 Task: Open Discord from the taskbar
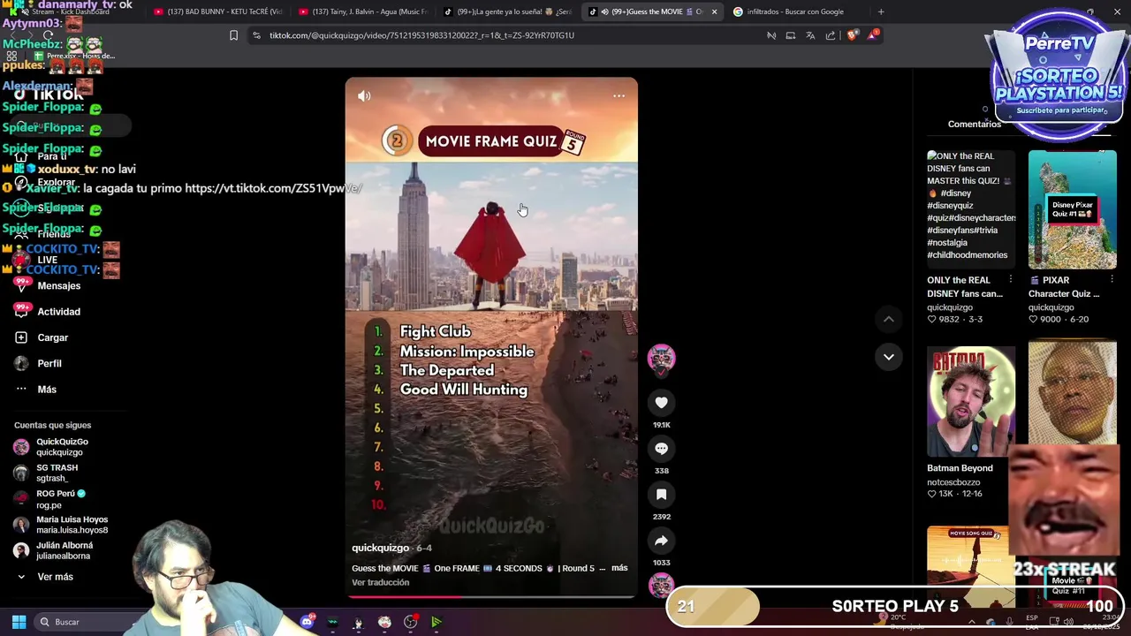(x=307, y=622)
